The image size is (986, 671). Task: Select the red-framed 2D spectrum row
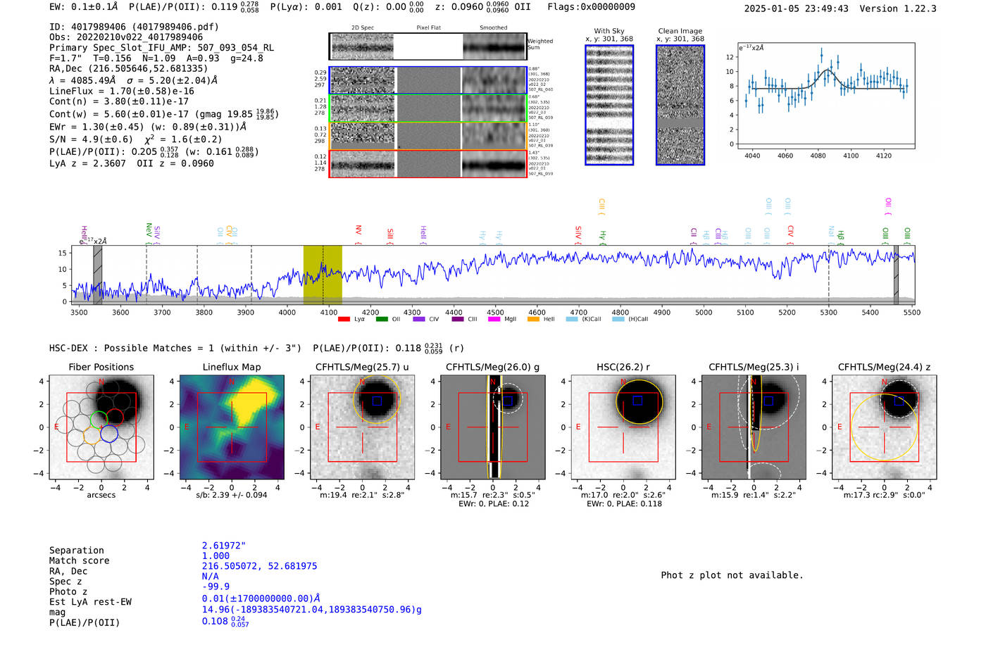(x=428, y=164)
